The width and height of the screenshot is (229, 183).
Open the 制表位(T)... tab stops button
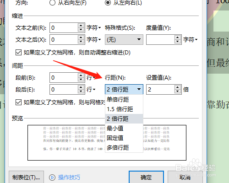point(26,178)
